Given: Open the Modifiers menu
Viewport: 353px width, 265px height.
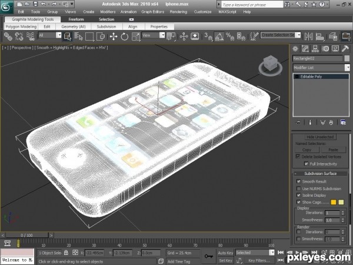Looking at the screenshot, I should click(x=108, y=12).
